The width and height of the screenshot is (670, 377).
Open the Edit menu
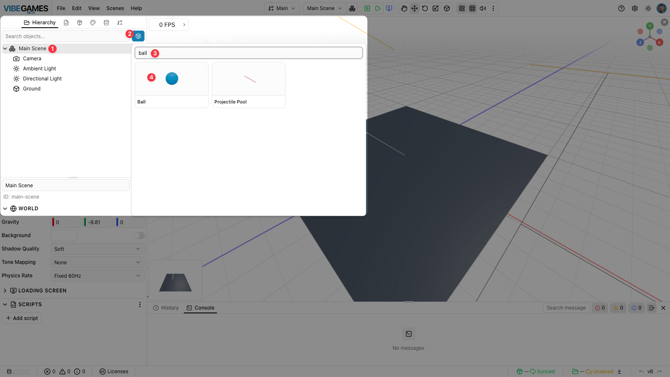coord(77,8)
